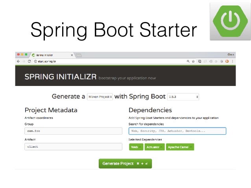This screenshot has height=188, width=251.
Task: Click the 'Selected Dependencies' label
Action: 145,140
